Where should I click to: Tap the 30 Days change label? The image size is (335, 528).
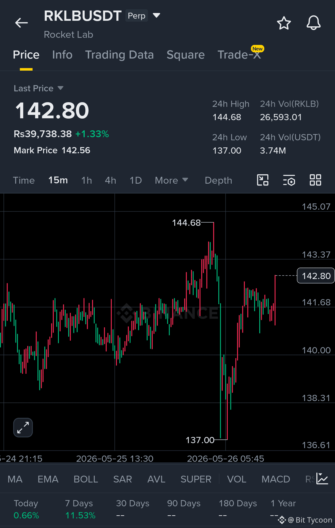[133, 504]
